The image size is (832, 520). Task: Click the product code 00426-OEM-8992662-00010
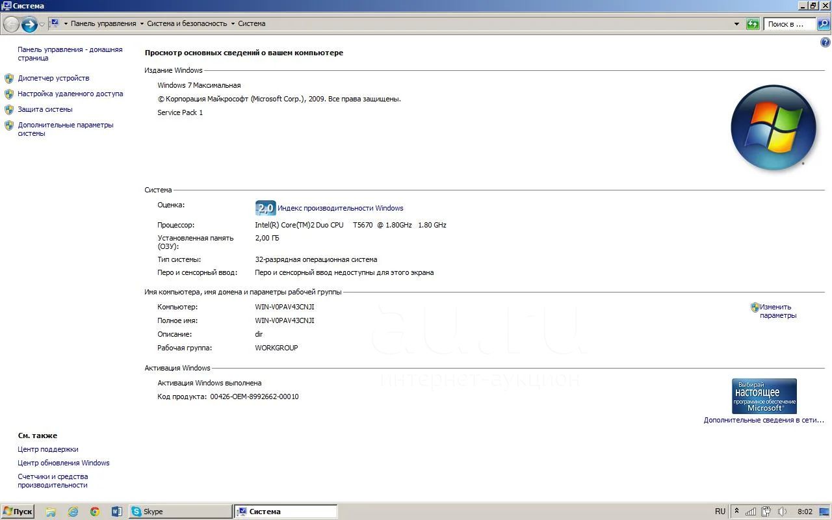click(x=254, y=396)
